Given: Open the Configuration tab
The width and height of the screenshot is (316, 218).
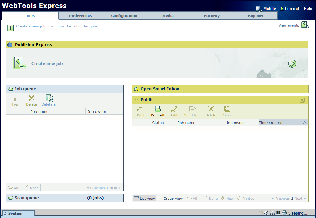Looking at the screenshot, I should pyautogui.click(x=124, y=16).
